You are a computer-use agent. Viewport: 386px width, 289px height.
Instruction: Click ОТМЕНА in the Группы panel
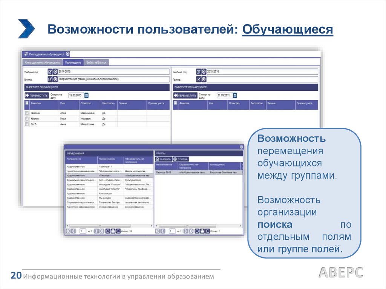pos(181,159)
